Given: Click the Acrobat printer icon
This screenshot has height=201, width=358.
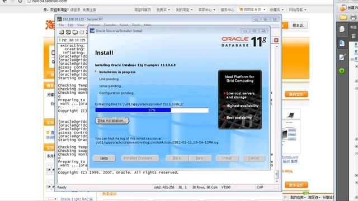Looking at the screenshot, I should 353,17.
